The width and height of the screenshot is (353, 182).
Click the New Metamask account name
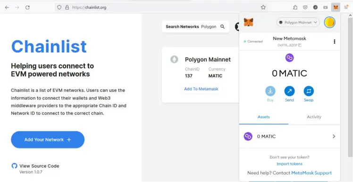289,39
